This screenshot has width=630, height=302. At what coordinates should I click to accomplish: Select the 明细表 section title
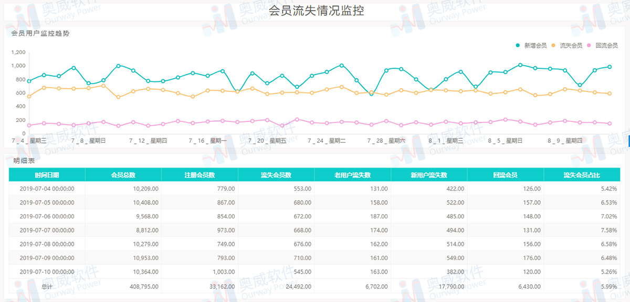[23, 160]
